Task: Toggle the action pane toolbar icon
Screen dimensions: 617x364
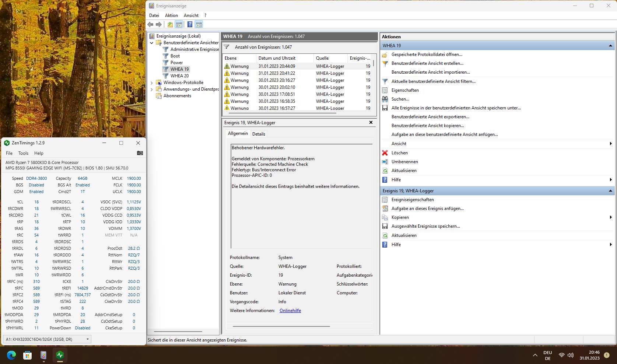Action: 199,24
